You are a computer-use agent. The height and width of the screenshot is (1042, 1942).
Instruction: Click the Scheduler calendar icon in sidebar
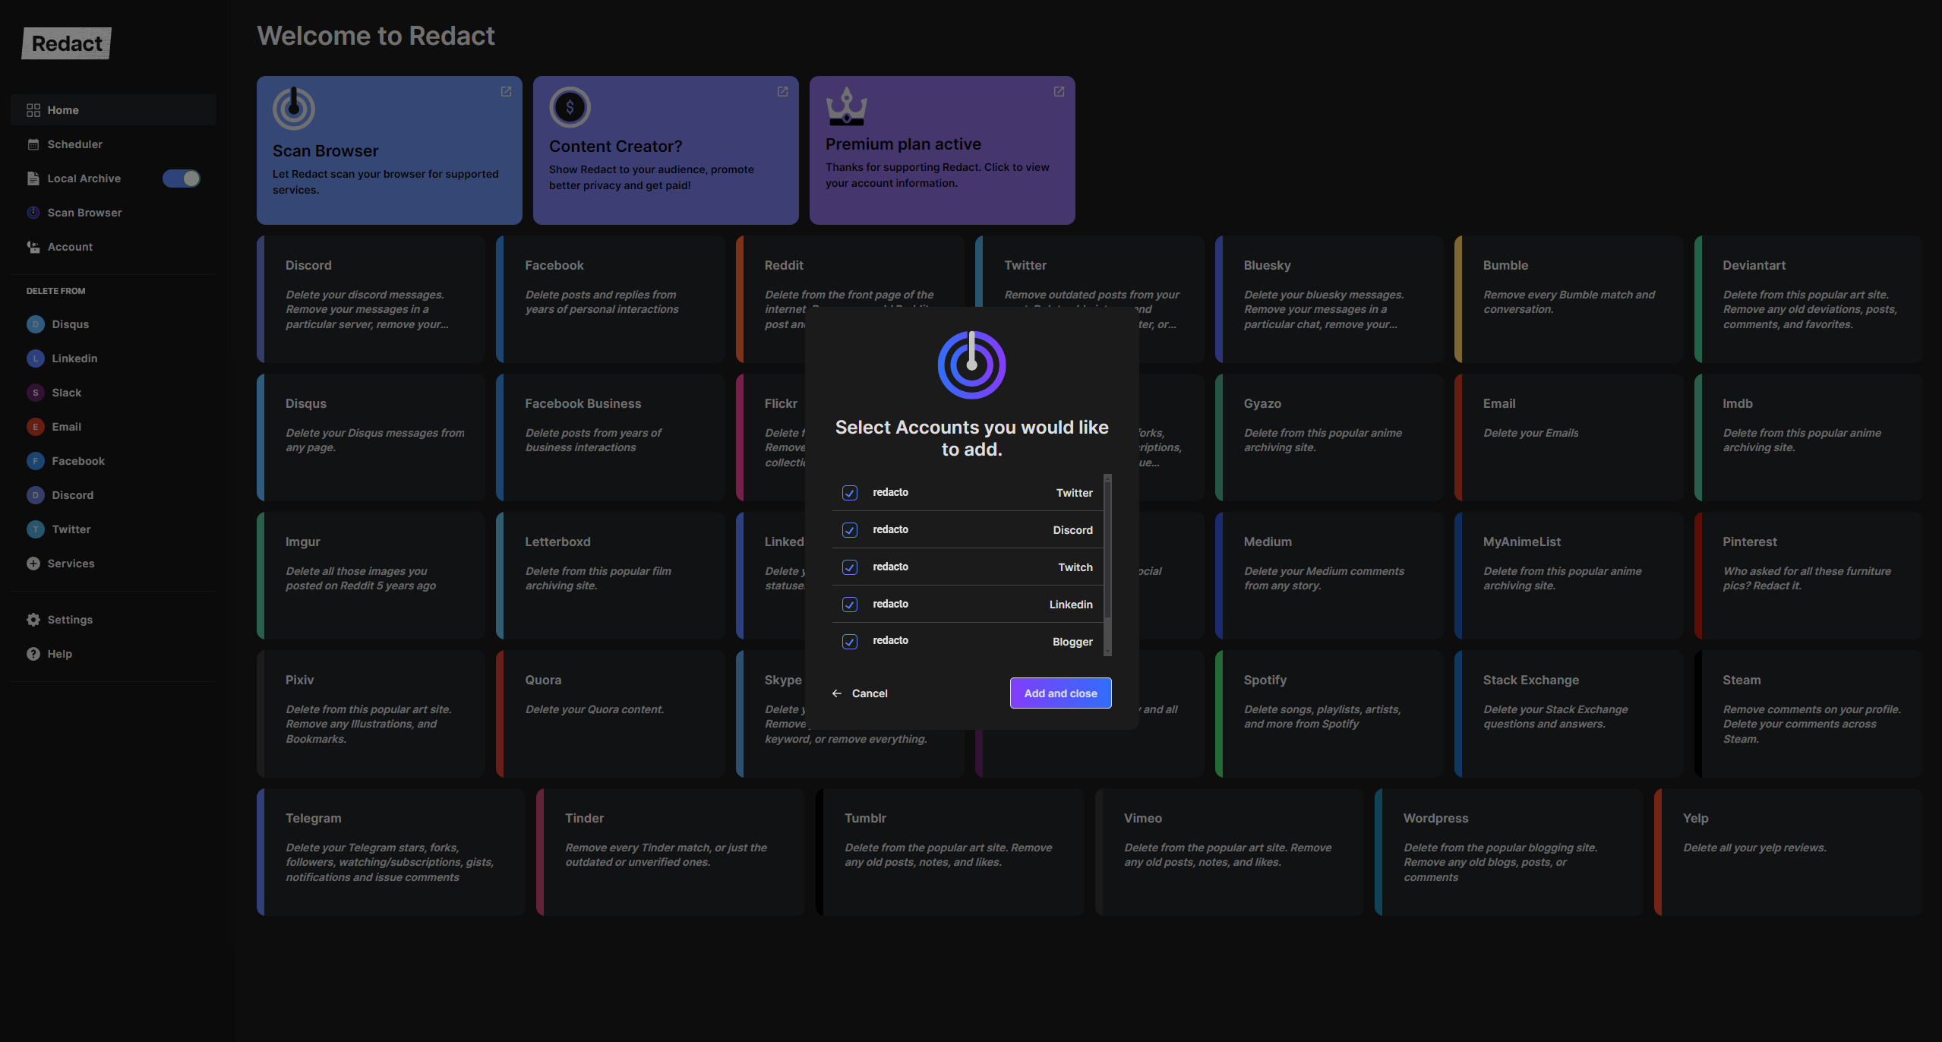[x=33, y=144]
